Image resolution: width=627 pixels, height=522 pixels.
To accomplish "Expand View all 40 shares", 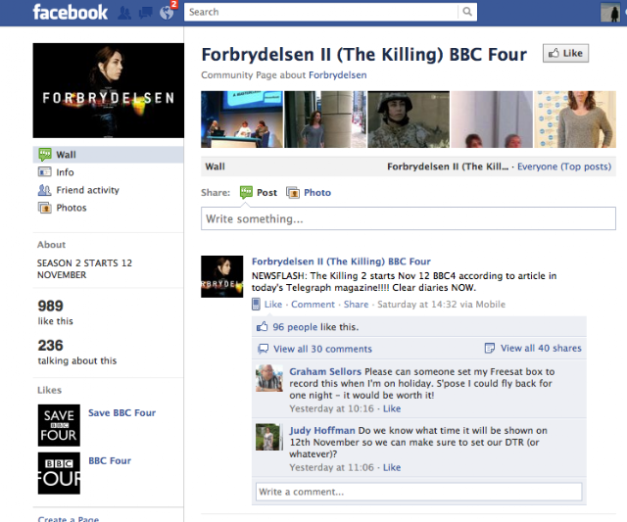I will coord(541,348).
